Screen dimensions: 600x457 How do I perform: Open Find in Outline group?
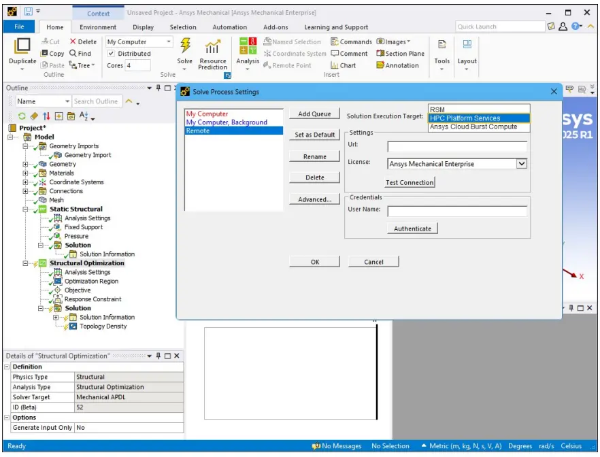(80, 54)
